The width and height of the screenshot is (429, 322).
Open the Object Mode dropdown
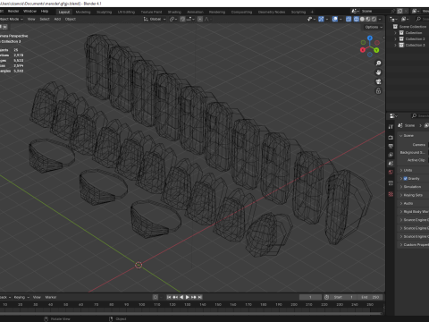tap(12, 19)
